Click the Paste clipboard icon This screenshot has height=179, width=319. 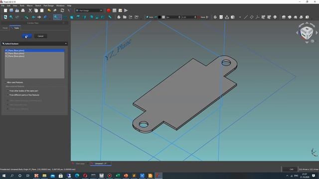42,10
